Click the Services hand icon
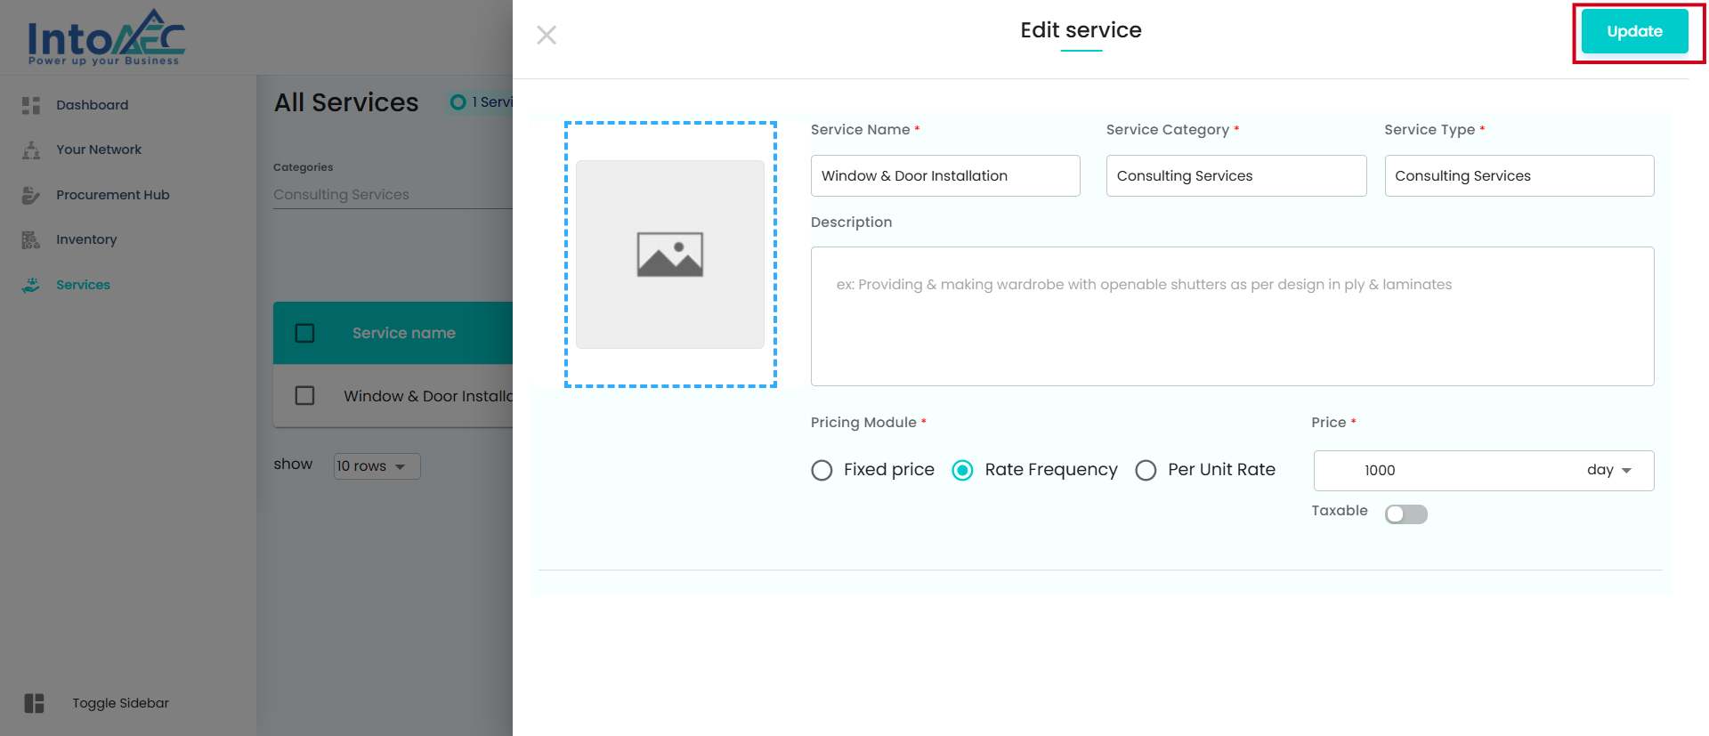Image resolution: width=1709 pixels, height=736 pixels. click(31, 285)
